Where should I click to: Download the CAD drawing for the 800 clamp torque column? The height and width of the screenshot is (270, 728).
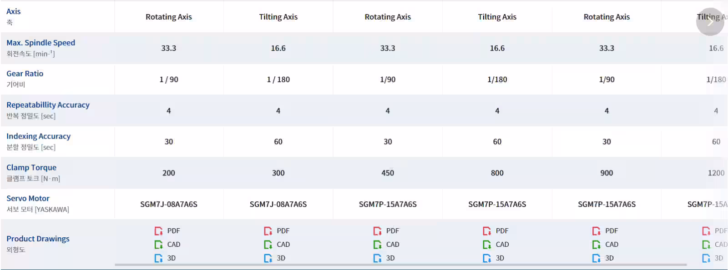click(x=496, y=245)
